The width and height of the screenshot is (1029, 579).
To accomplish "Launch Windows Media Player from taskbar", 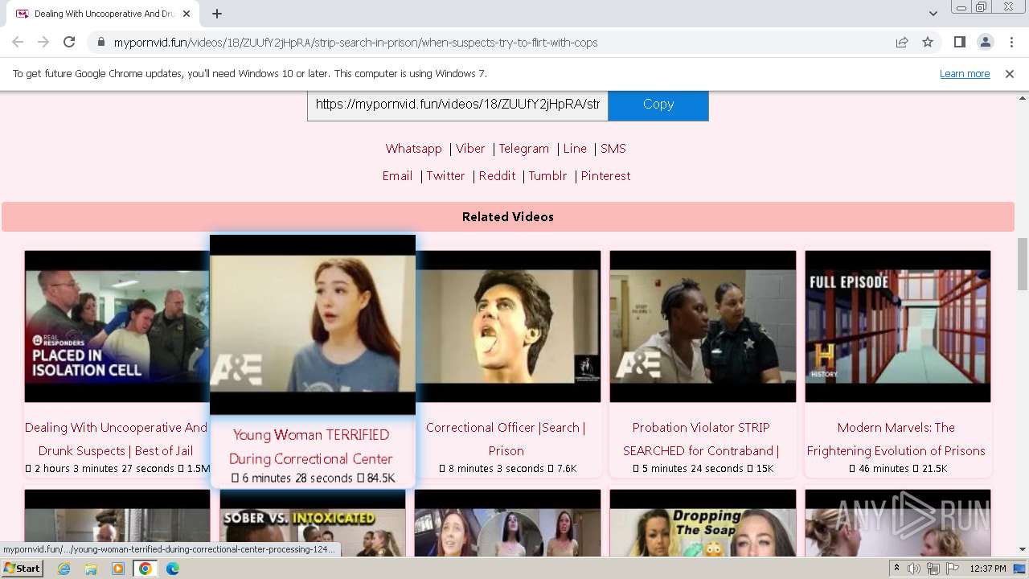I will [x=118, y=569].
